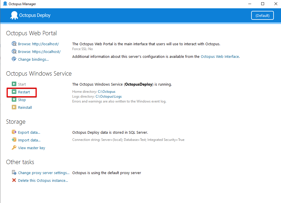Screen dimensions: 281x203
Task: Maximize the Octopus Manager window
Action: (263, 4)
